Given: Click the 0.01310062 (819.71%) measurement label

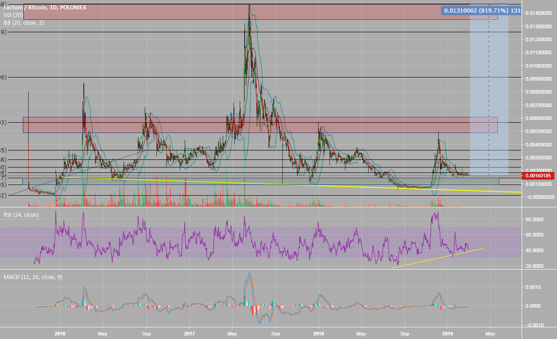Looking at the screenshot, I should (x=482, y=10).
